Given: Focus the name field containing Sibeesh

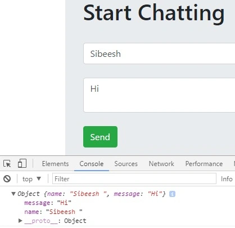Looking at the screenshot, I should point(159,53).
